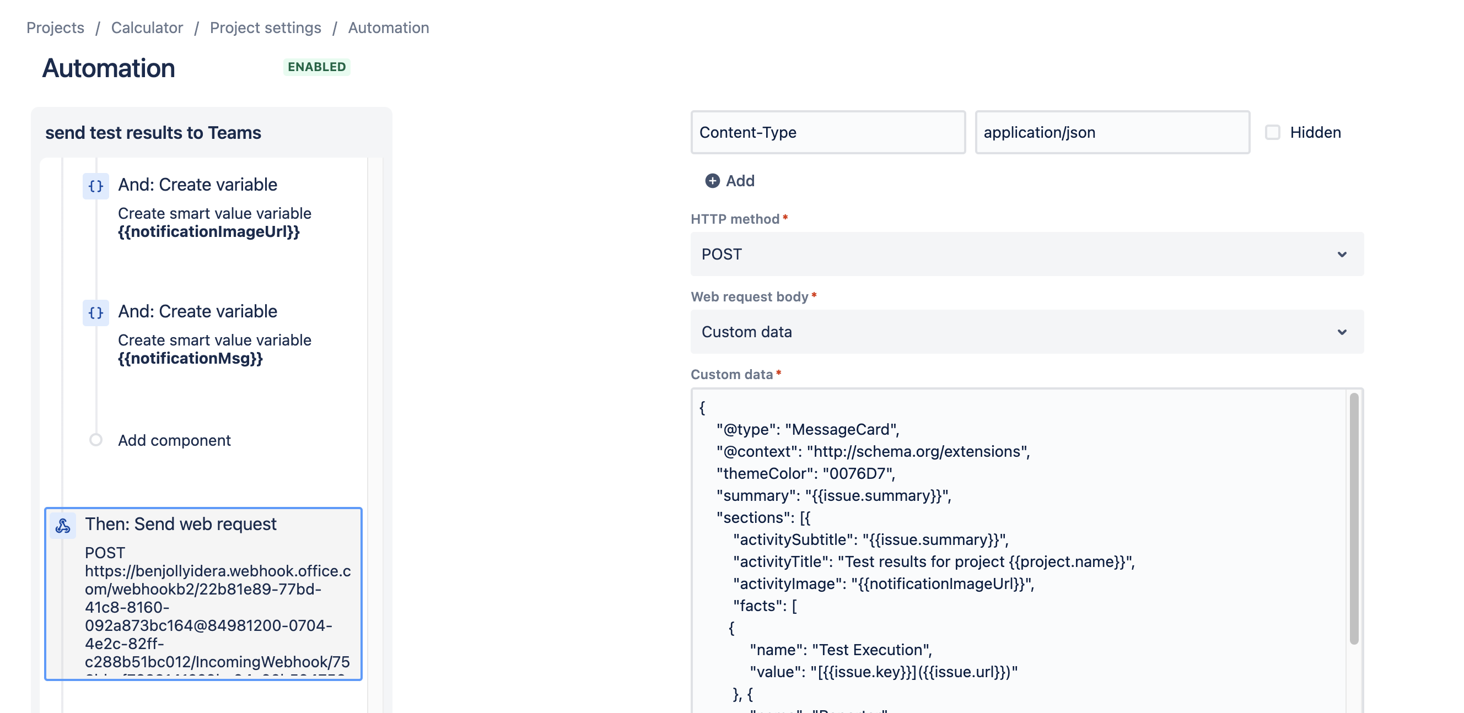Click the Hidden checkbox label text

click(x=1315, y=132)
